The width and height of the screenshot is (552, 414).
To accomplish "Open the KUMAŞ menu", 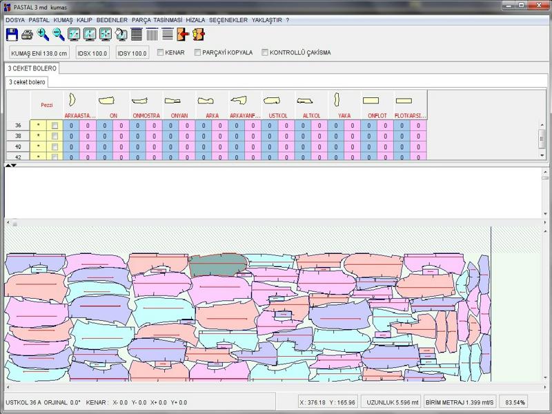I will [x=63, y=20].
